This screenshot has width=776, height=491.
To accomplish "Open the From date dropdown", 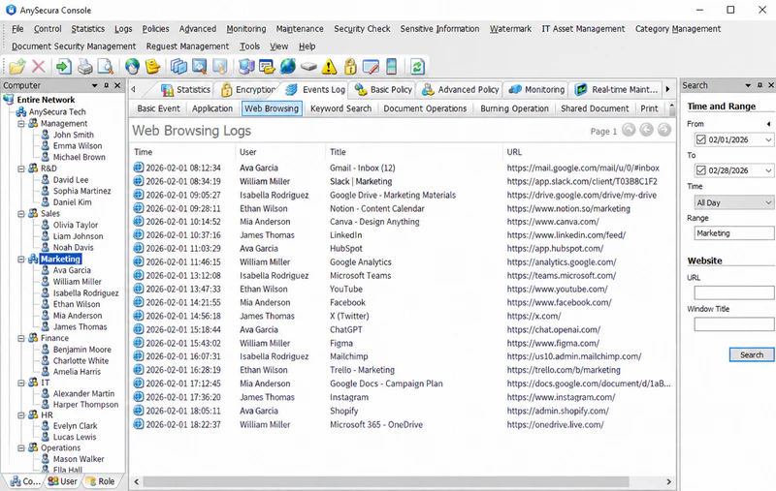I will coord(767,139).
